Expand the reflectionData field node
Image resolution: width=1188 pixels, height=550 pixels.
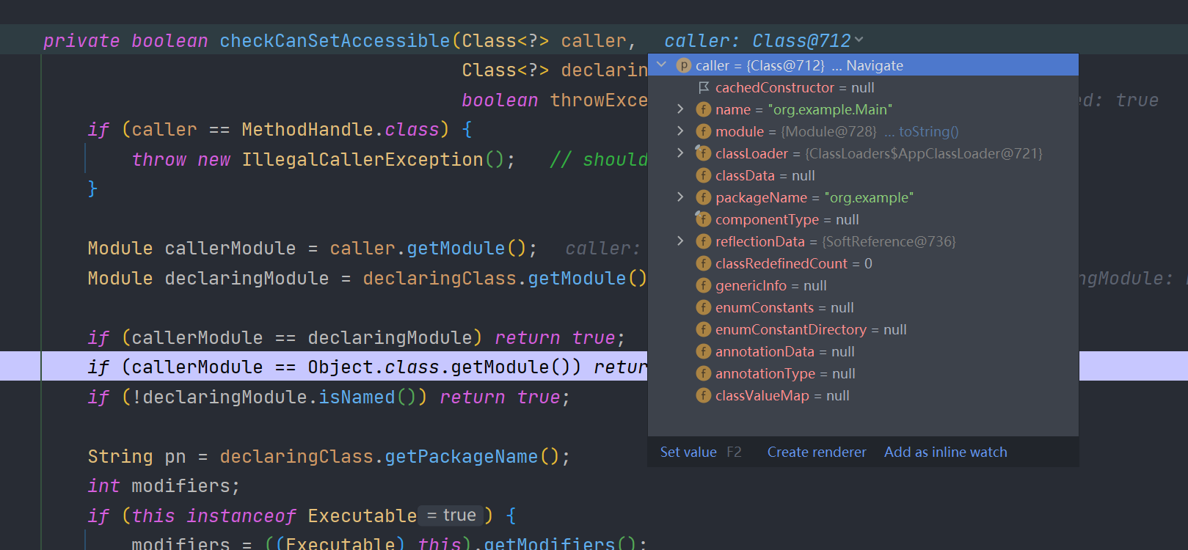coord(680,241)
